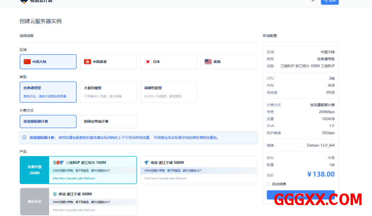Choose the 高频性能型 server type

(x=169, y=92)
